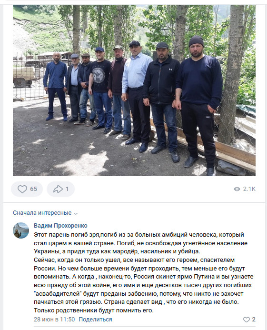This screenshot has height=330, width=267.
Task: Click the comment's like count of 2
Action: 254,320
